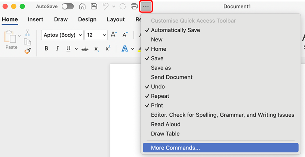Toggle the AutoSave switch
This screenshot has height=157, width=305.
coord(68,6)
